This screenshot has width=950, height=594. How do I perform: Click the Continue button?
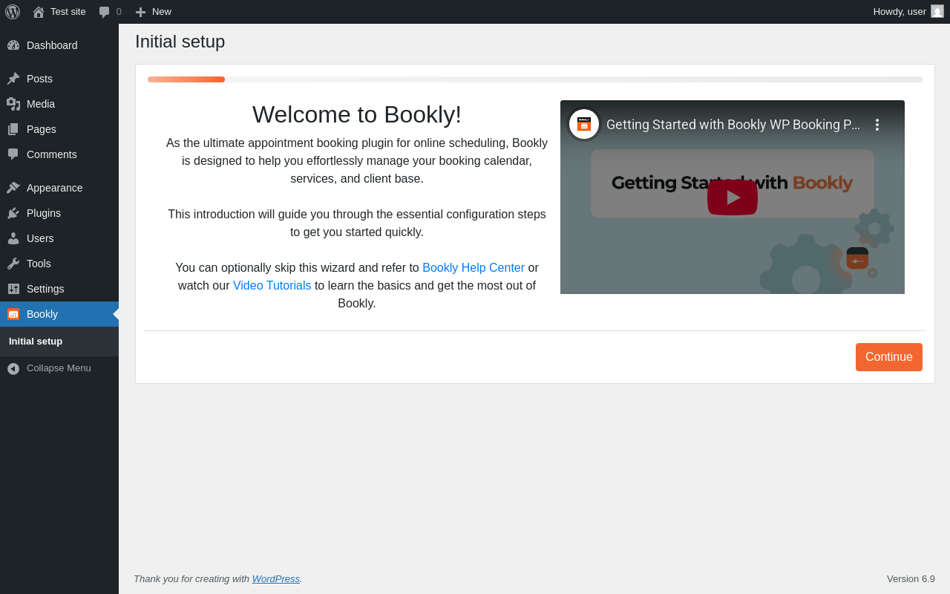click(x=889, y=357)
